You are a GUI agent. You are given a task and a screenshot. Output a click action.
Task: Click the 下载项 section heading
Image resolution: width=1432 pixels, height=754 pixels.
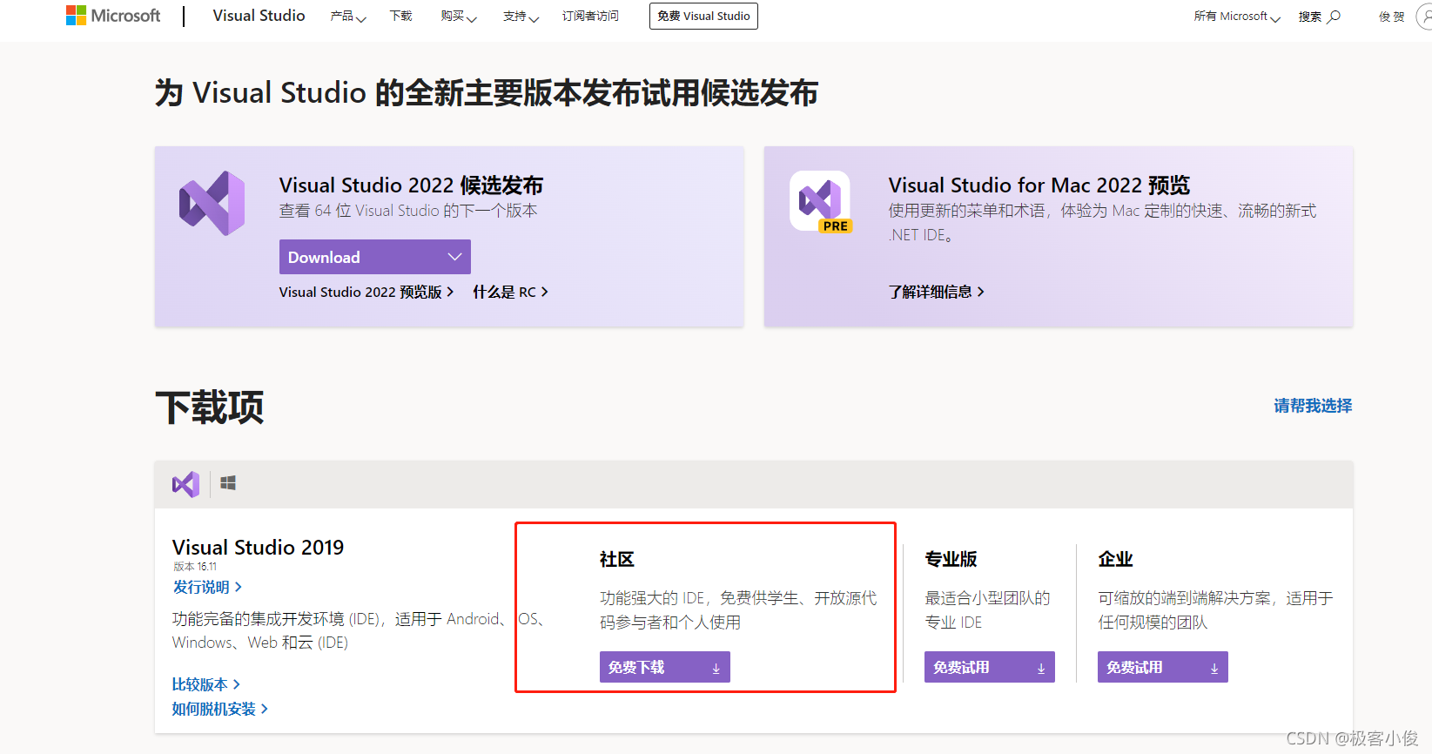click(x=210, y=407)
